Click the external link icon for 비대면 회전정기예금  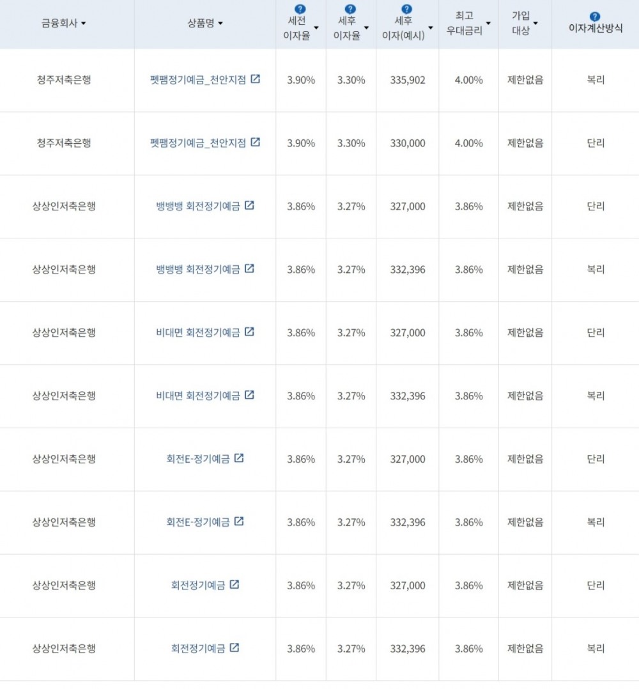[x=250, y=332]
